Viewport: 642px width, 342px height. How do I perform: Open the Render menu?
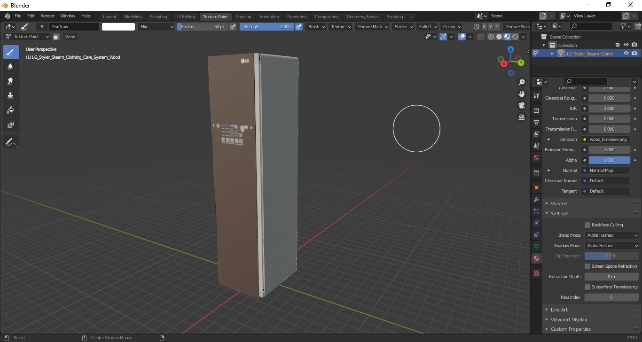click(x=47, y=16)
